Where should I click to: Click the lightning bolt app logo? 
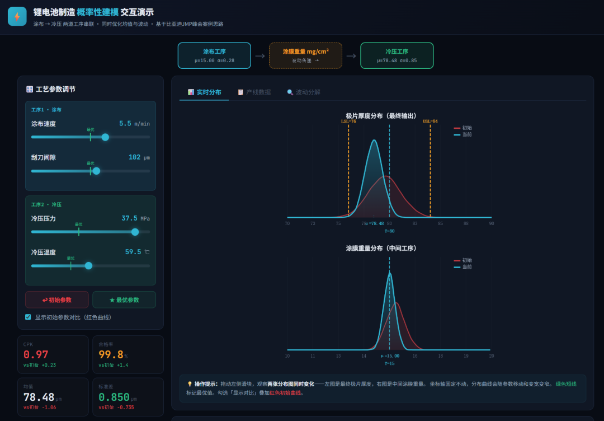(17, 17)
